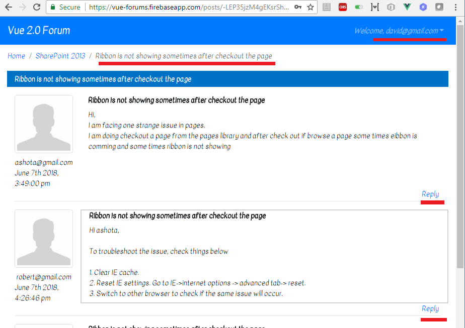465x328 pixels.
Task: Toggle the green on/off switch extension
Action: 358,7
